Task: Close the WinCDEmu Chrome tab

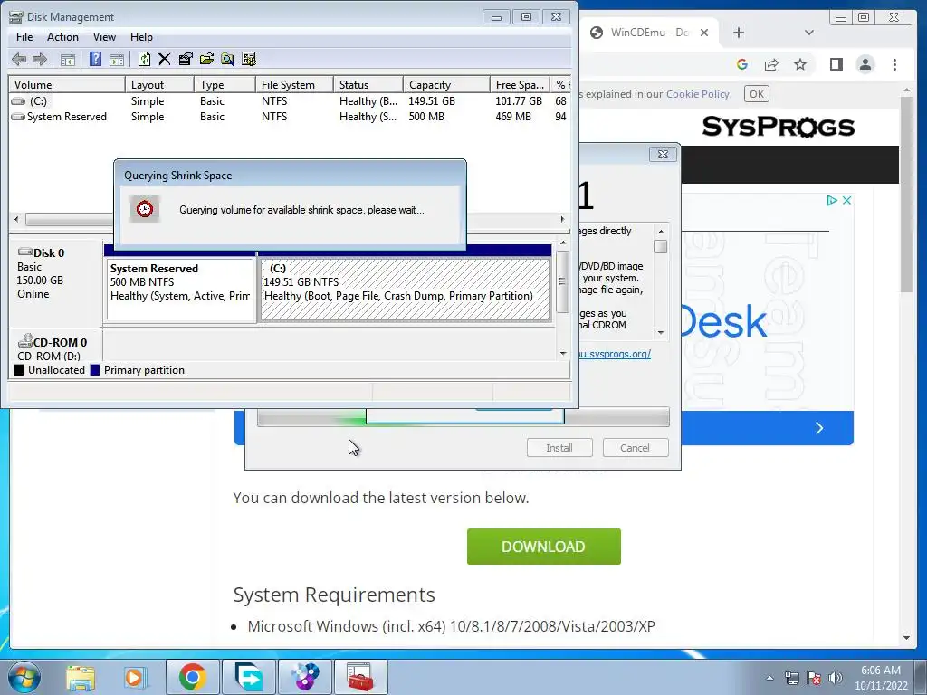Action: (x=704, y=33)
